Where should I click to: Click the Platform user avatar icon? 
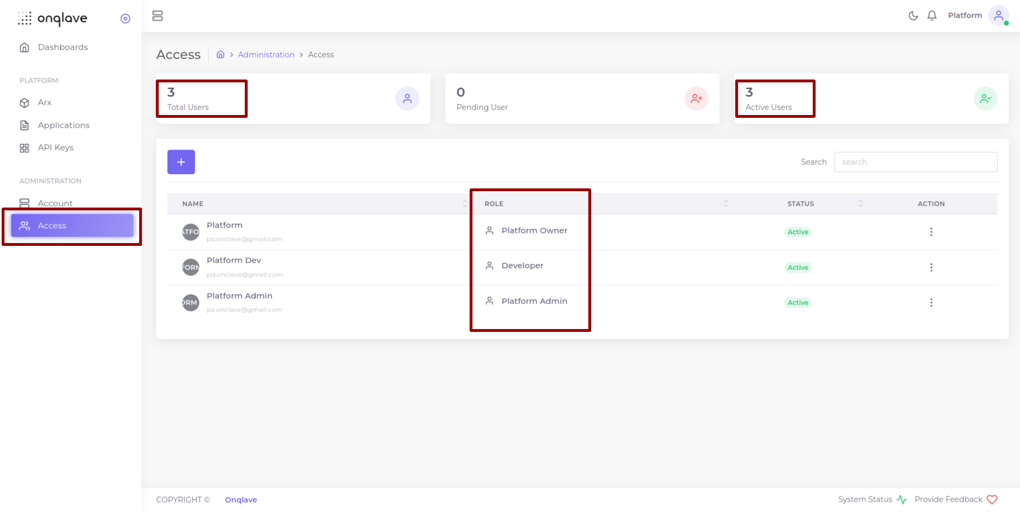click(x=998, y=15)
